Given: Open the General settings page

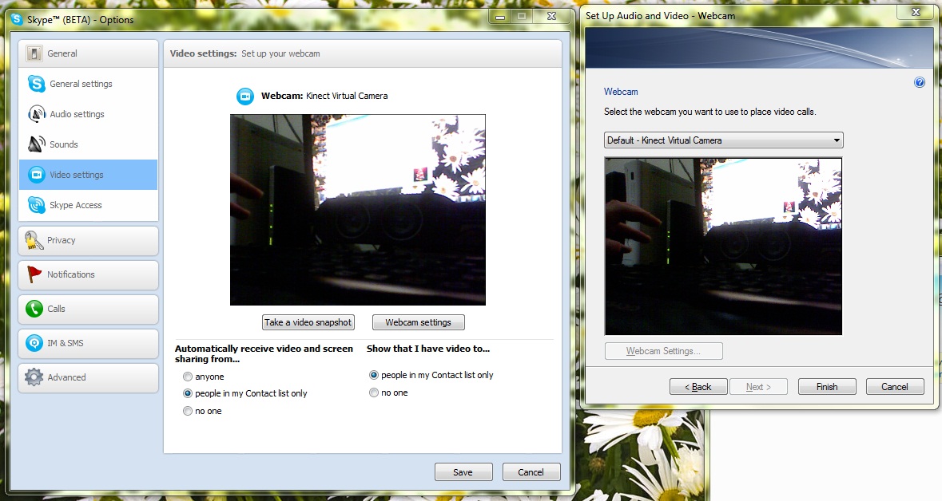Looking at the screenshot, I should click(x=89, y=84).
